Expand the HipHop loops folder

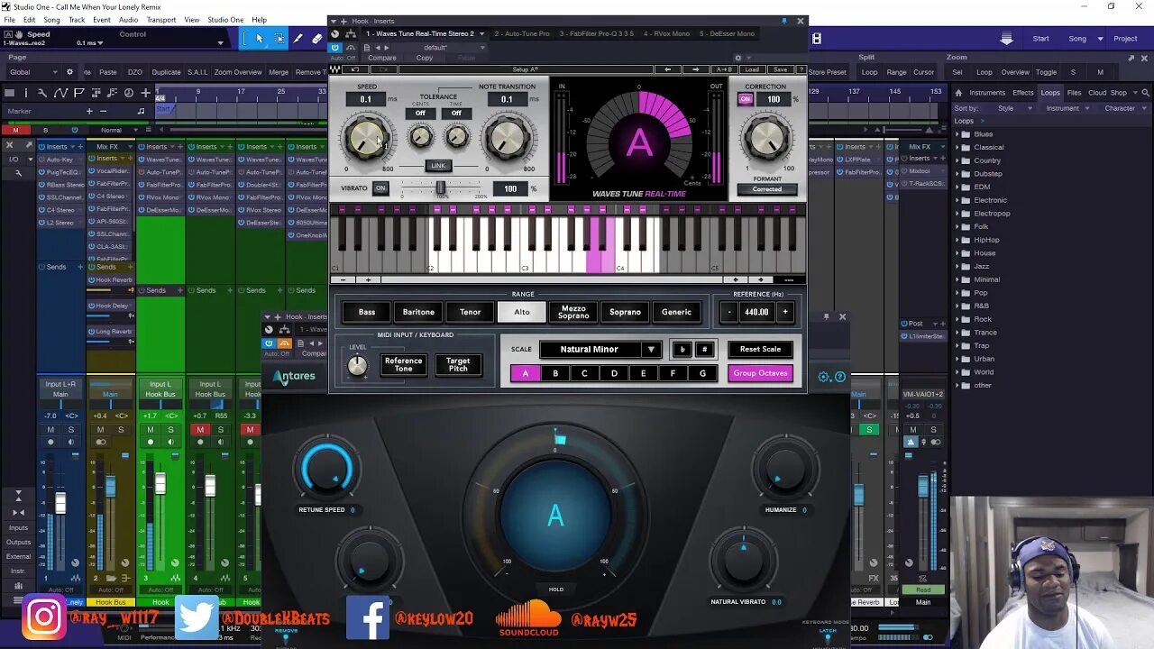click(958, 240)
